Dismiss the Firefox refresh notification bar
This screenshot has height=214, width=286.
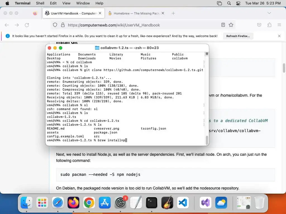tap(279, 36)
